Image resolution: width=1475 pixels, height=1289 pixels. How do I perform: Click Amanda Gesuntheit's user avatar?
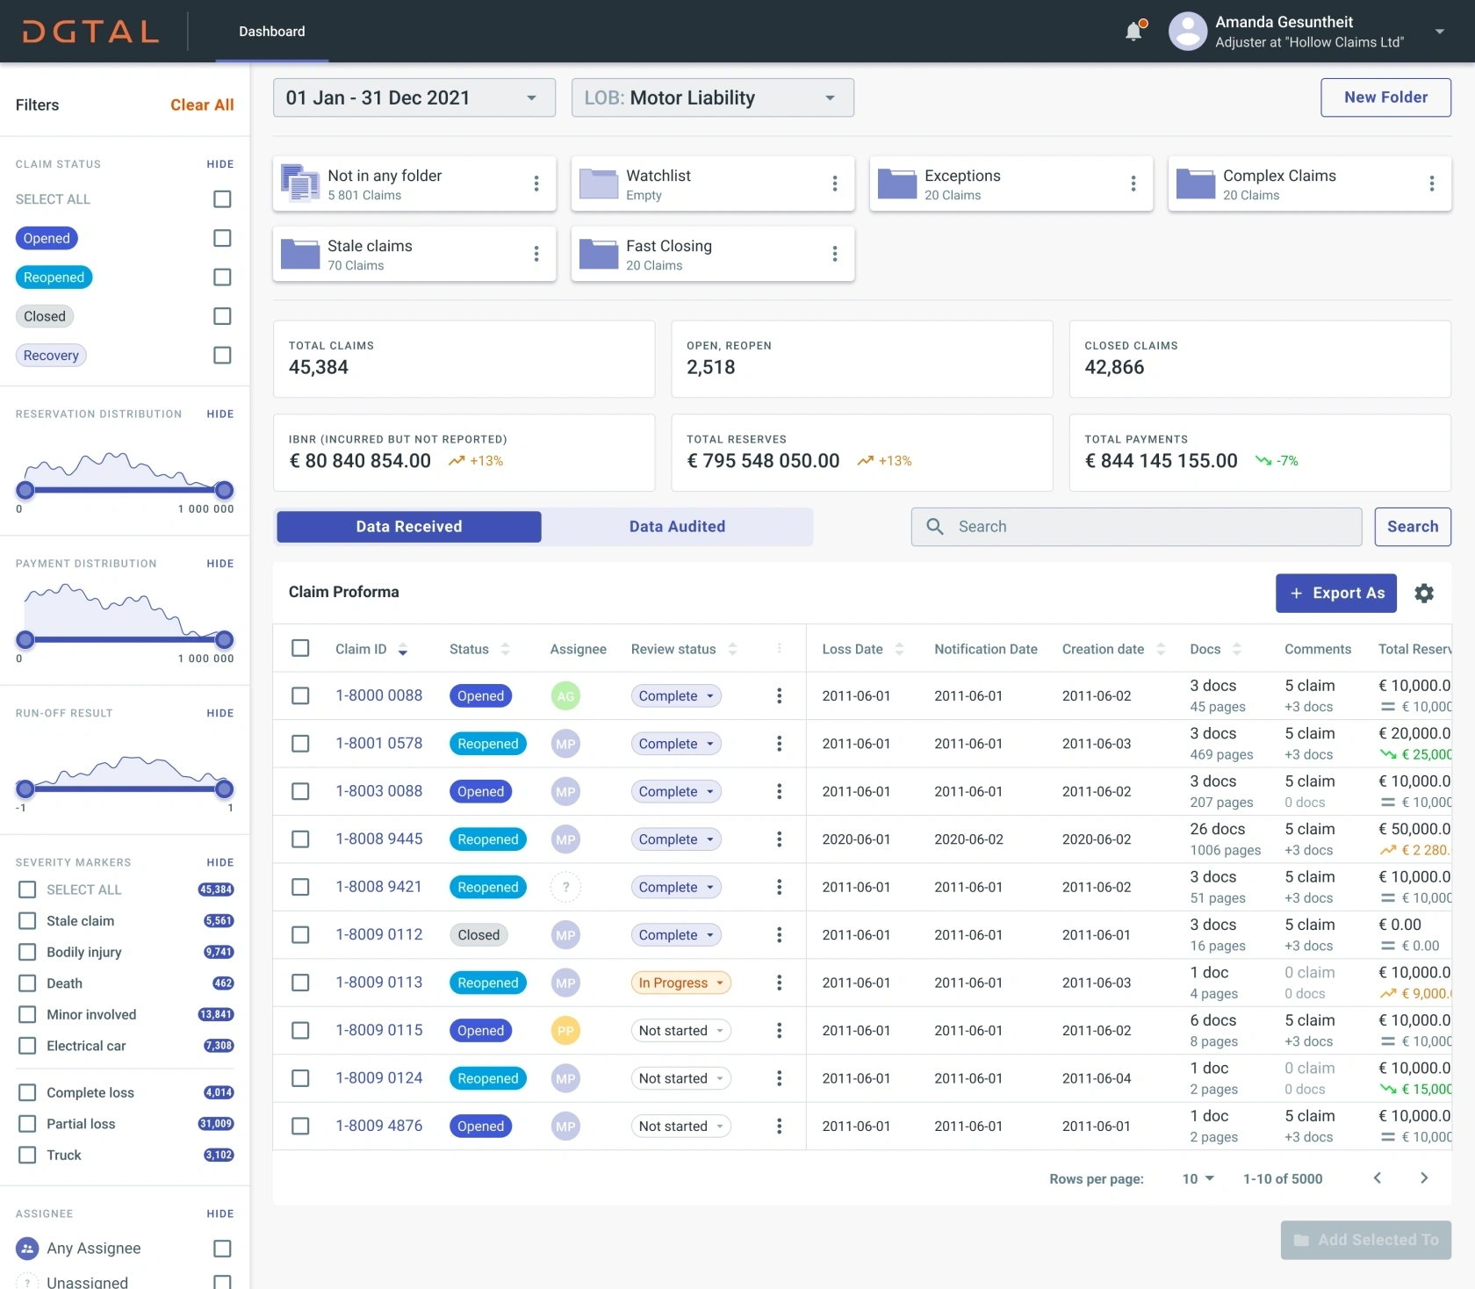[x=1187, y=32]
